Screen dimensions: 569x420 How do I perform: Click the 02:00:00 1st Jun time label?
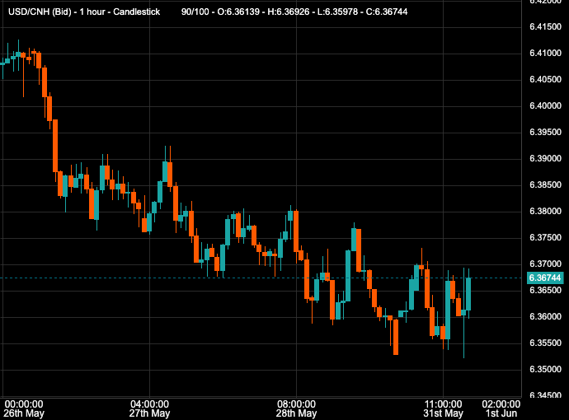click(x=501, y=408)
